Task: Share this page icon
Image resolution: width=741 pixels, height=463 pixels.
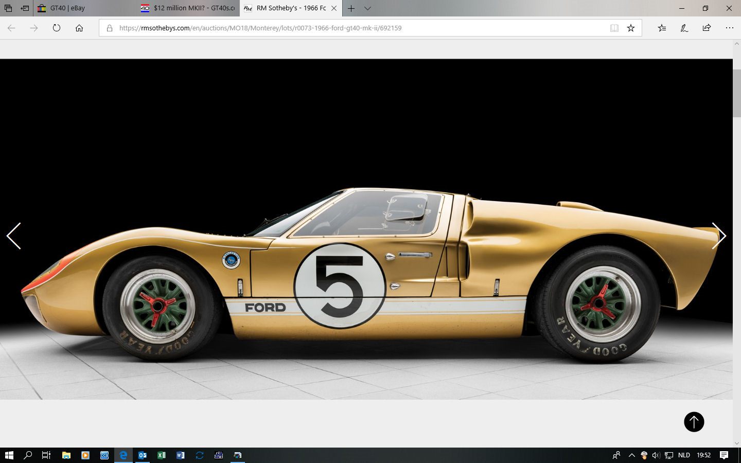Action: (707, 28)
